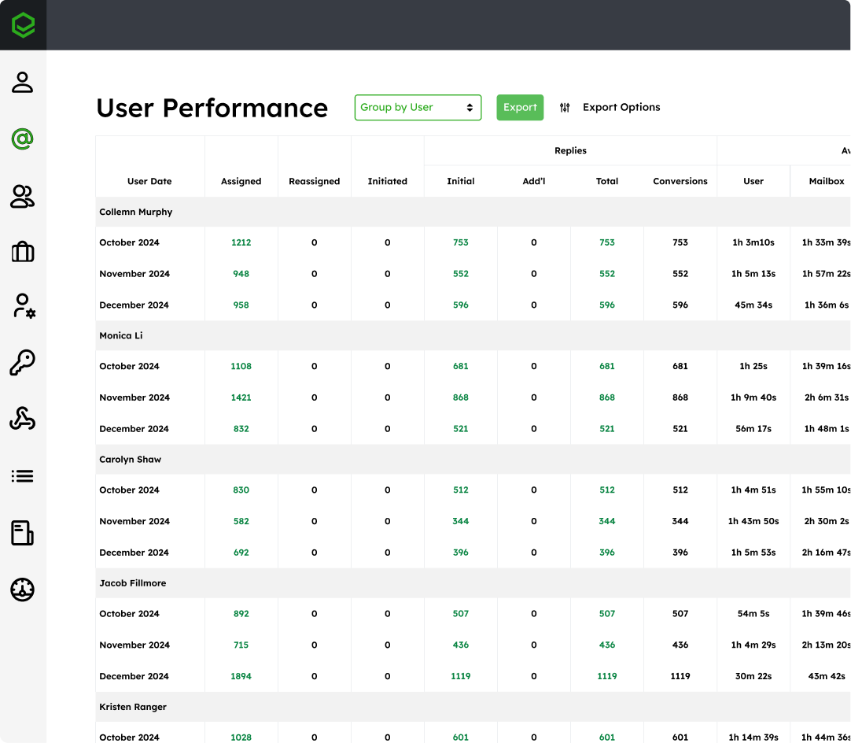The image size is (851, 743).
Task: Open the two-people teams sidebar icon
Action: pos(22,196)
